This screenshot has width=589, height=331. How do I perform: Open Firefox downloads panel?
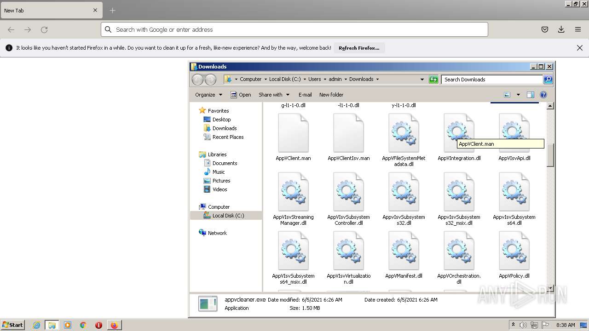point(561,29)
